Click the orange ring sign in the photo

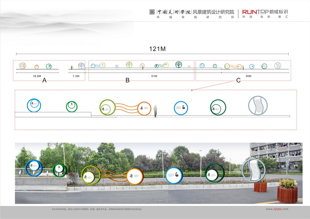click(x=135, y=176)
